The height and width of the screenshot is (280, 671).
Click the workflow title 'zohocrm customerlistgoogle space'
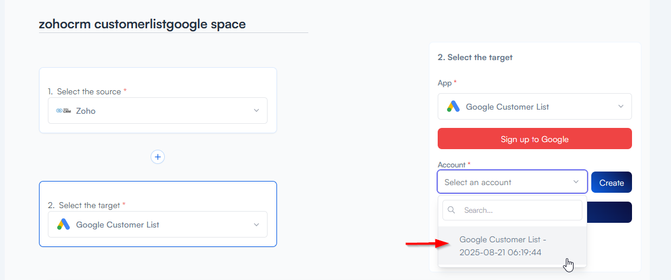pos(142,24)
